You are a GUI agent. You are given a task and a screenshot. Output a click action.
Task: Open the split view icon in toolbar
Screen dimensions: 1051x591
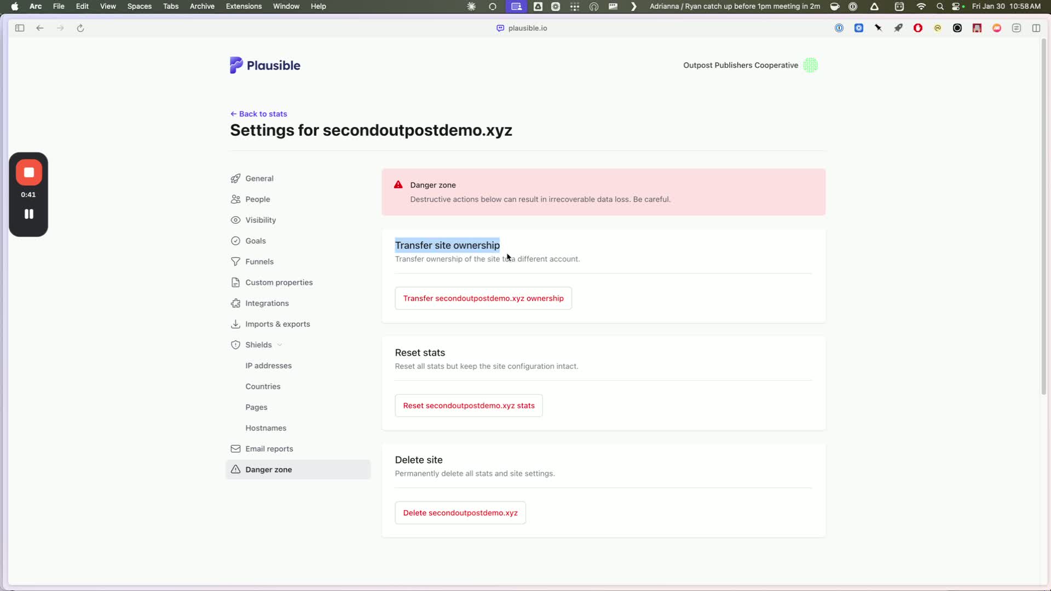(1036, 28)
